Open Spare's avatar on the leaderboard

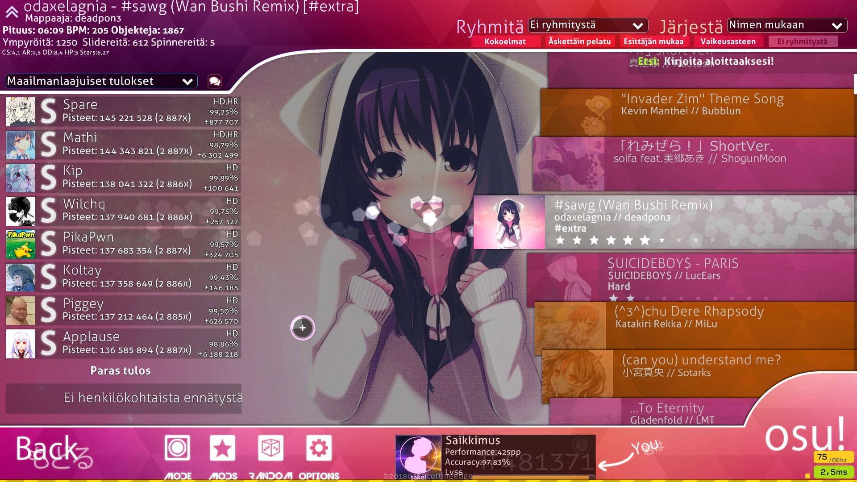[21, 112]
